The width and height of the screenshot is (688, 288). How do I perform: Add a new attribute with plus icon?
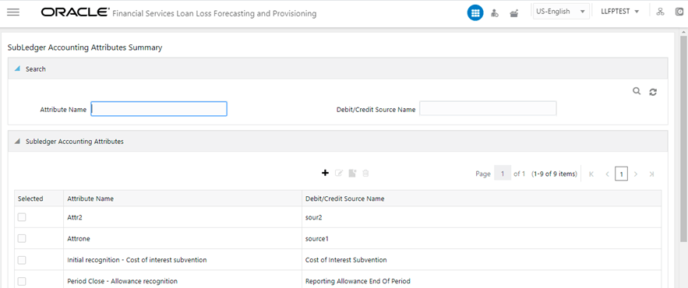[325, 173]
